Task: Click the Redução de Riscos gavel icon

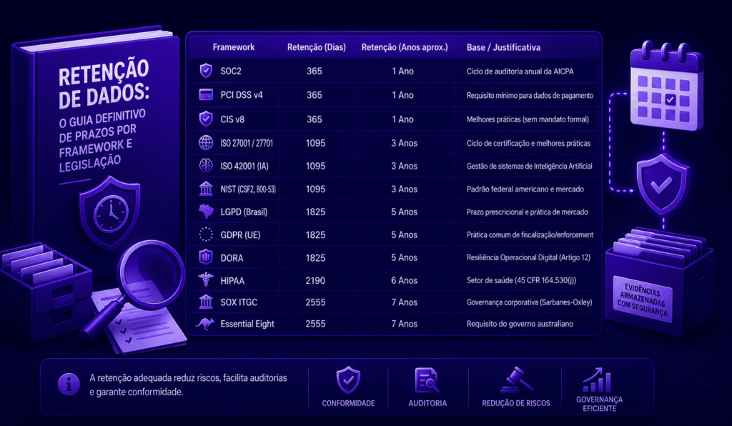Action: pos(516,380)
